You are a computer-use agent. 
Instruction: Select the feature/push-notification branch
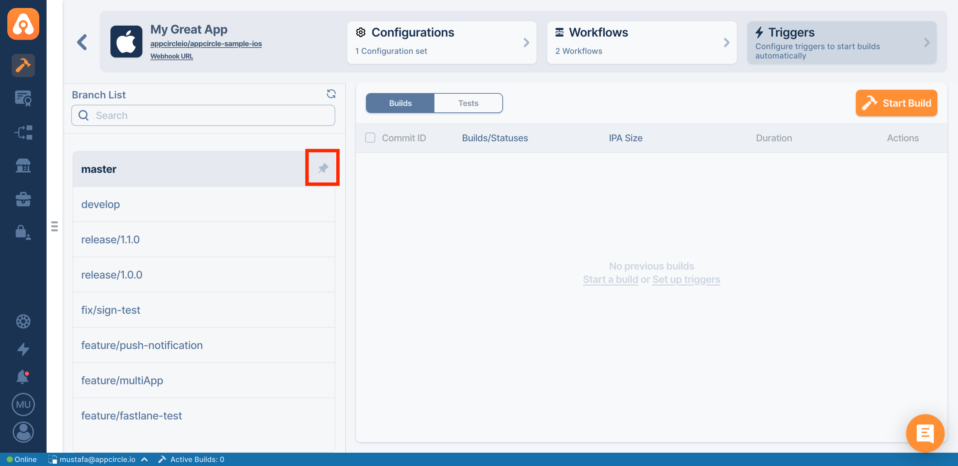point(204,345)
